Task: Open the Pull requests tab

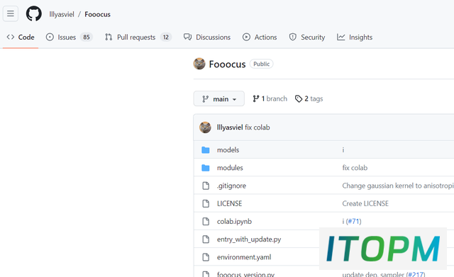Action: (x=138, y=37)
